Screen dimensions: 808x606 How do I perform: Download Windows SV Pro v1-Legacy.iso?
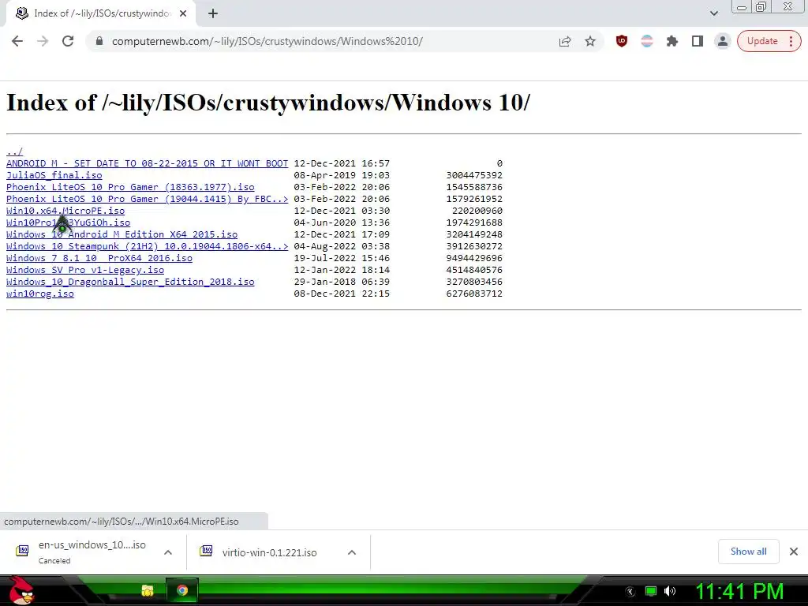(85, 270)
